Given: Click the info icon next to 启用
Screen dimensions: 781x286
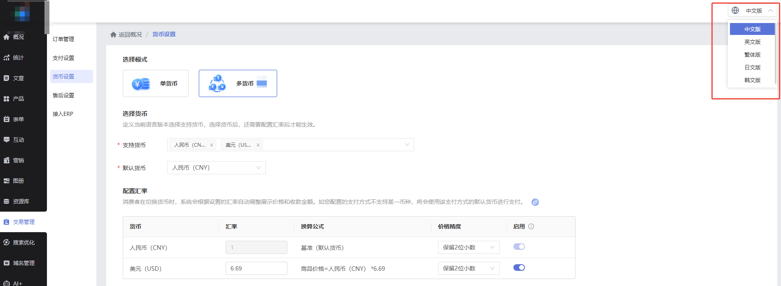Looking at the screenshot, I should (x=531, y=226).
